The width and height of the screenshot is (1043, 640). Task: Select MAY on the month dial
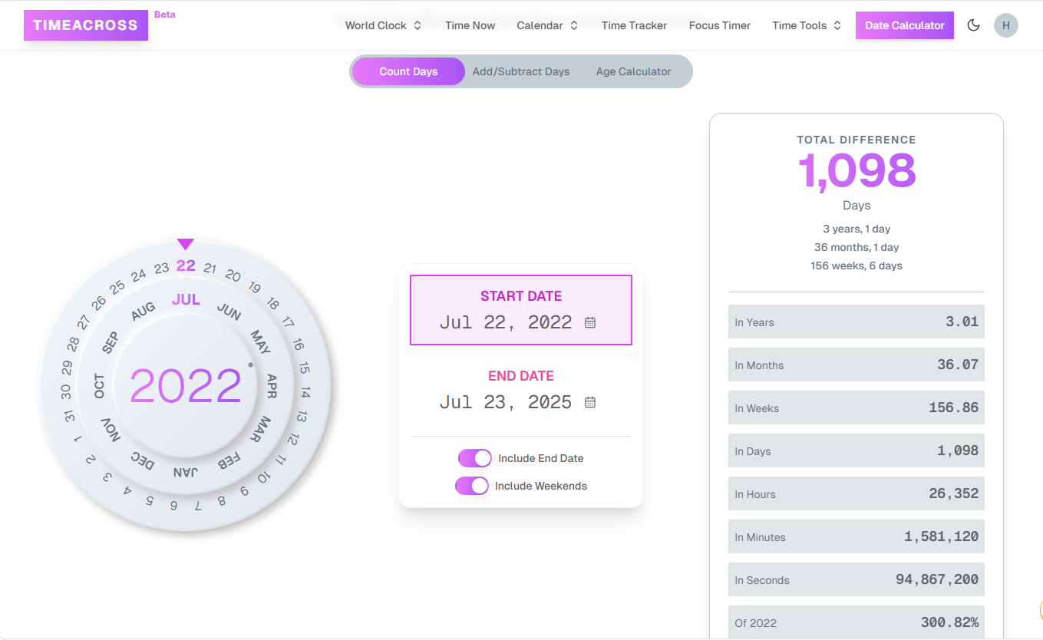pos(261,342)
